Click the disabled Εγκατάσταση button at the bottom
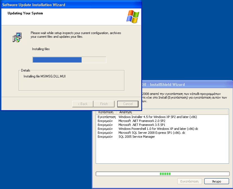233x189 pixels. tap(189, 181)
